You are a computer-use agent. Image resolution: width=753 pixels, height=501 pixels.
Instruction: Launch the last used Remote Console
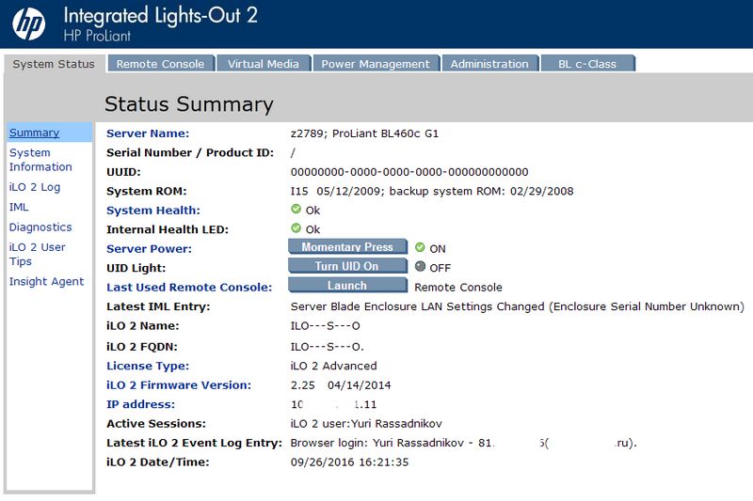[x=347, y=285]
